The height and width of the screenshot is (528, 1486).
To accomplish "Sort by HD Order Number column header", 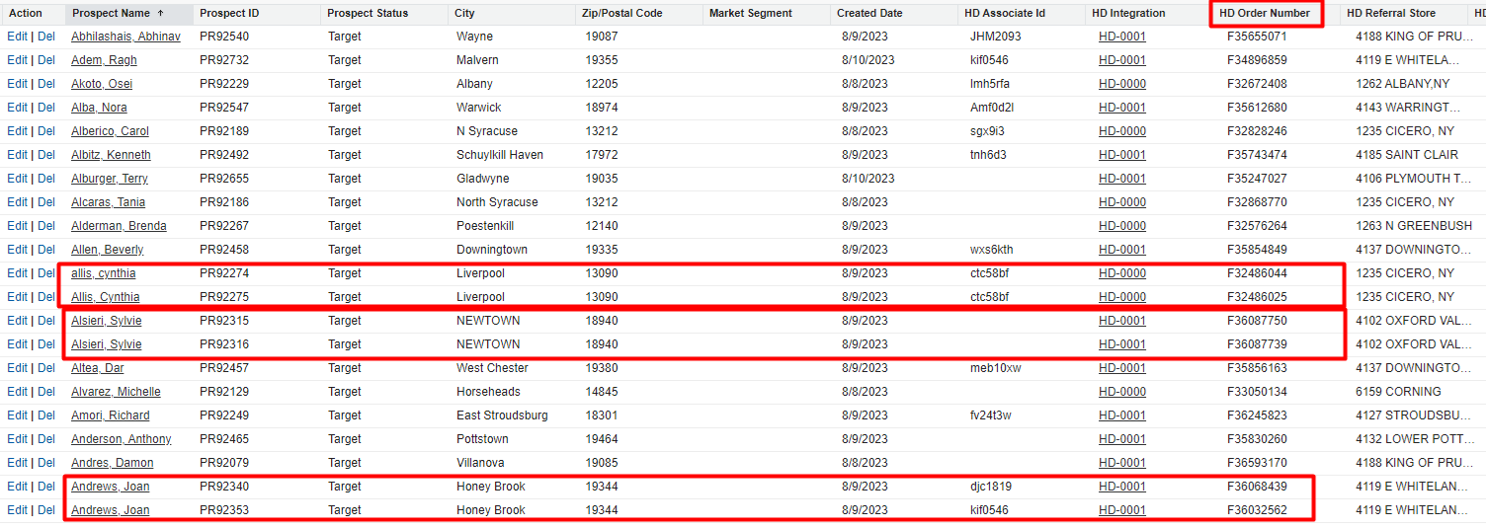I will coord(1265,13).
